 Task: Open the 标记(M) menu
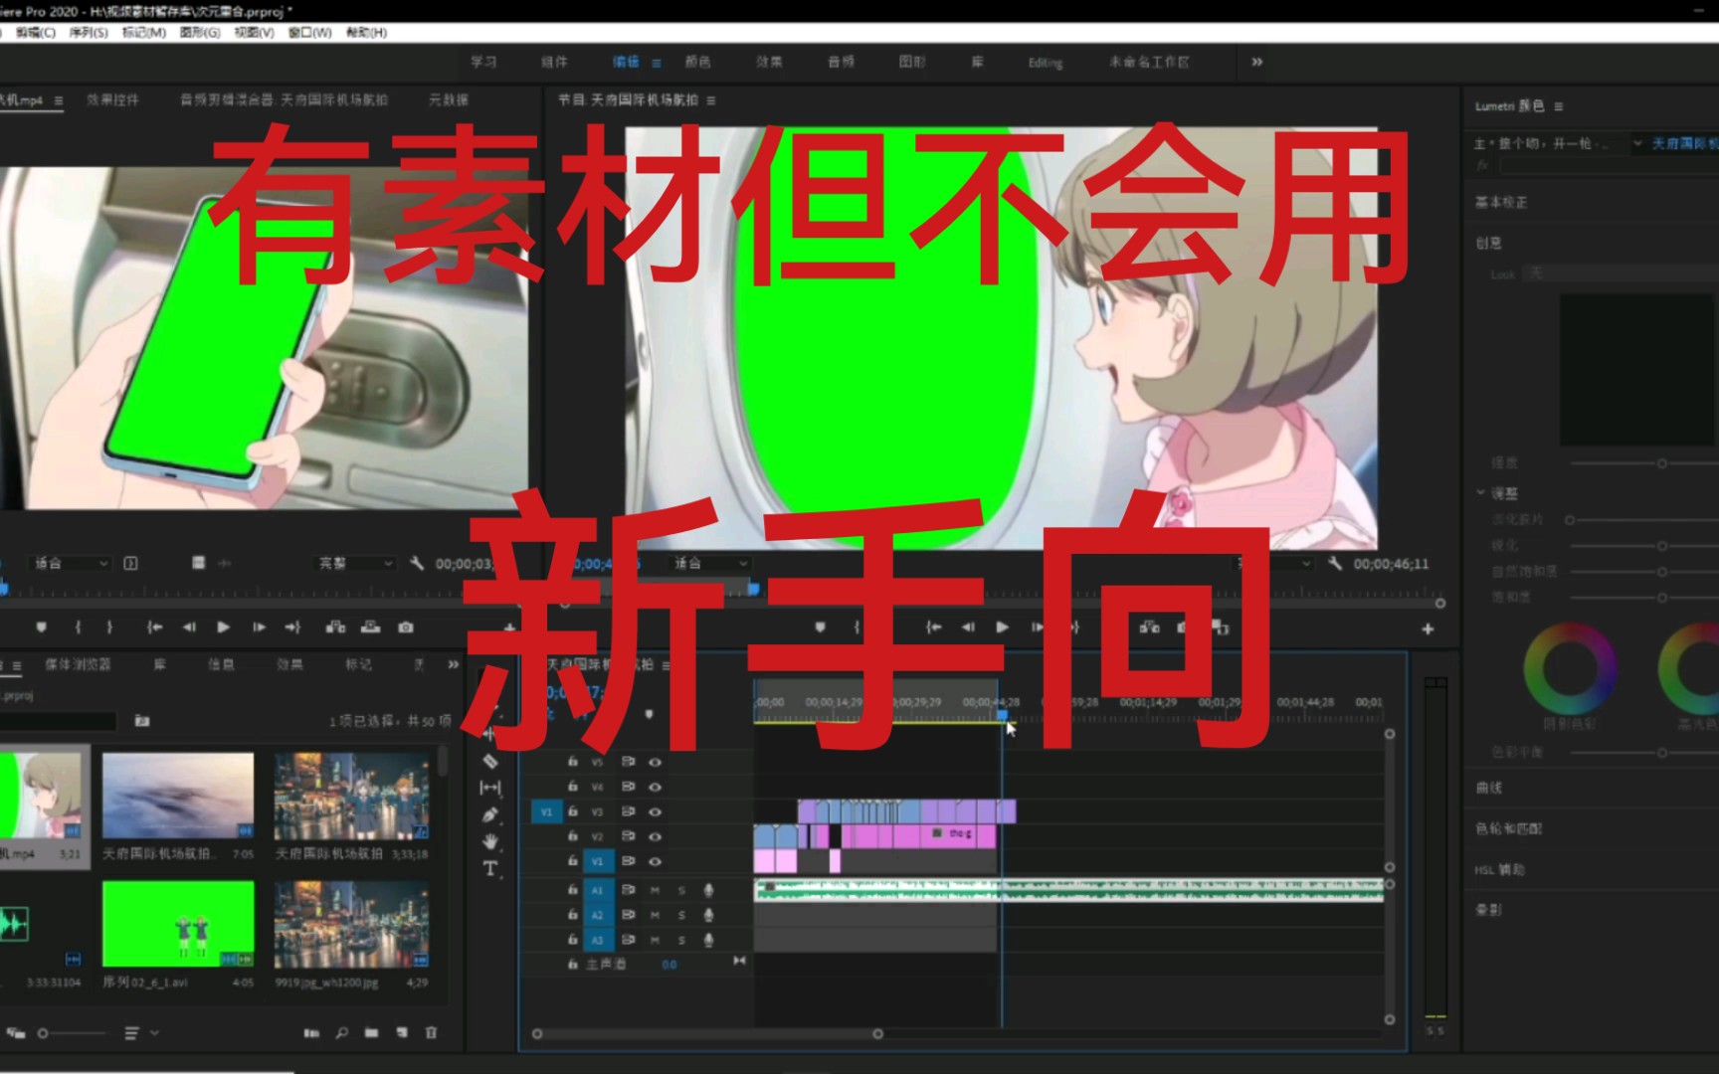(x=143, y=33)
